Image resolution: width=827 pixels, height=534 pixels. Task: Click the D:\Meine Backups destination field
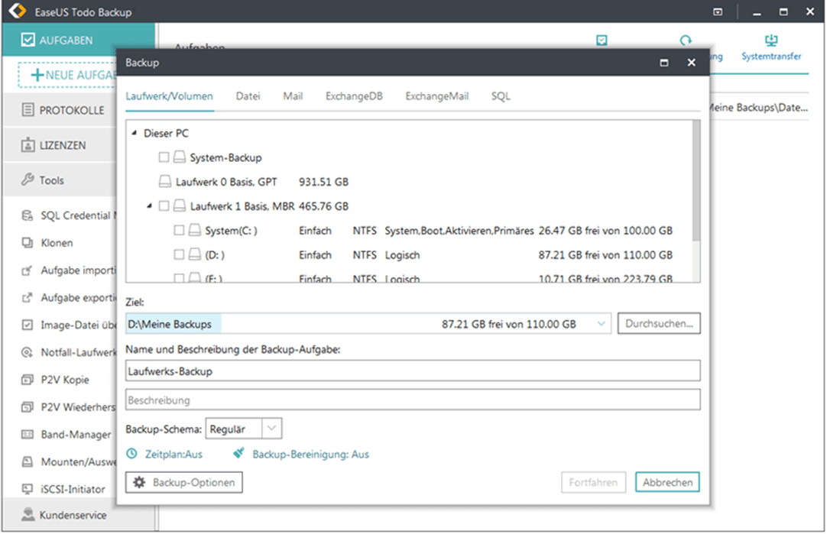point(368,324)
